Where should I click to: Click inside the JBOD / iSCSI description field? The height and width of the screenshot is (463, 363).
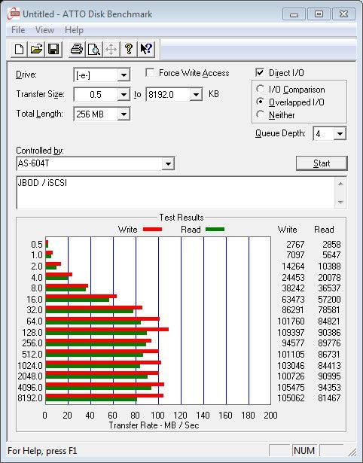(x=175, y=193)
